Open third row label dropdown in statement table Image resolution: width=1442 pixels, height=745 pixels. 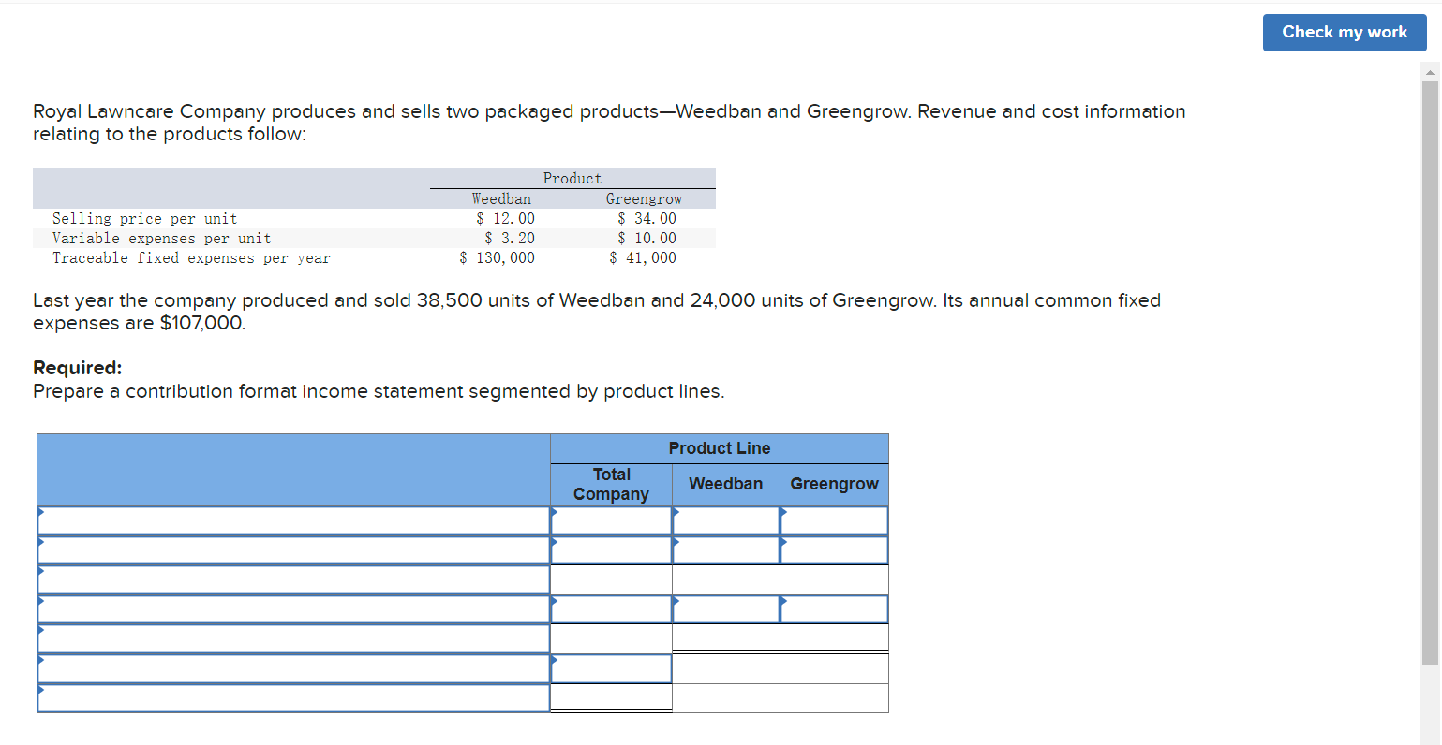293,580
